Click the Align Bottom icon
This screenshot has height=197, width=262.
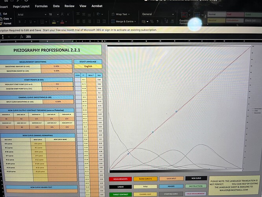(89, 15)
